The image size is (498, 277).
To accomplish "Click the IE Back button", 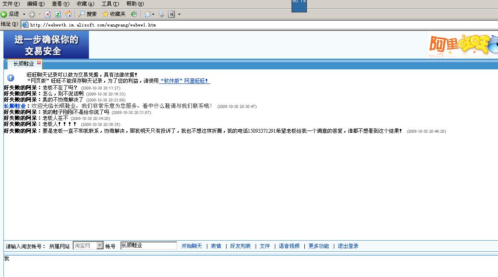I will point(10,14).
